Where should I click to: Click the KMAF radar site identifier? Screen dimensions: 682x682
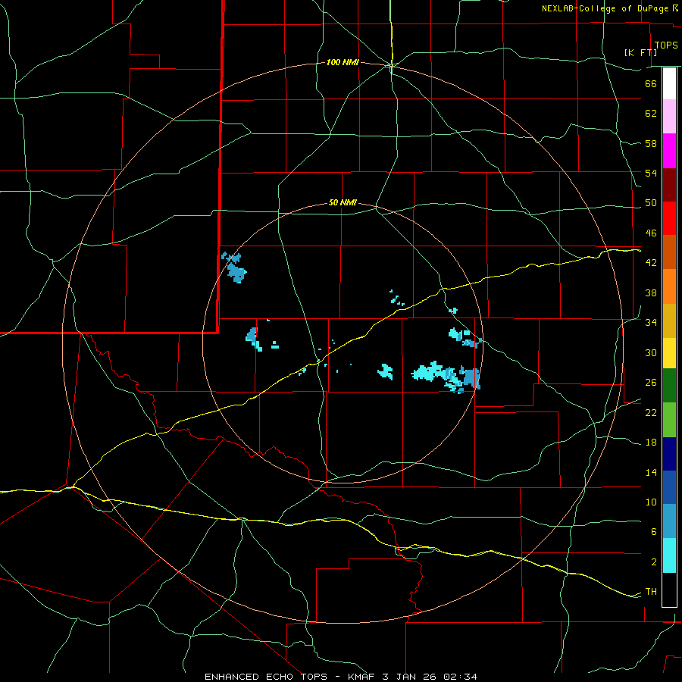[x=361, y=677]
